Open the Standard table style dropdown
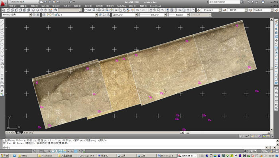279x158 pixels. (272, 10)
